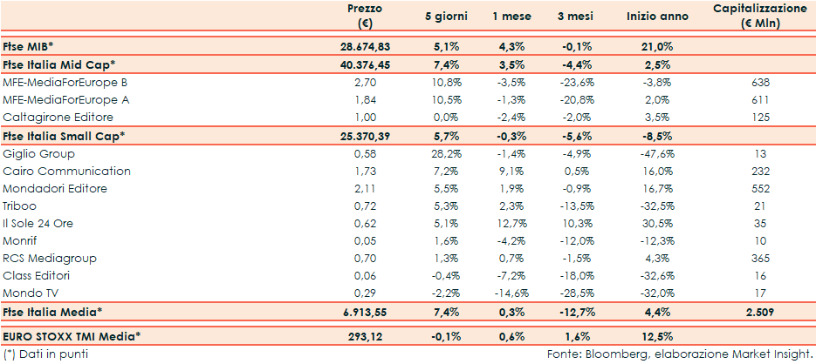Select the Mondadori Editore row name
The width and height of the screenshot is (816, 364).
[x=55, y=189]
